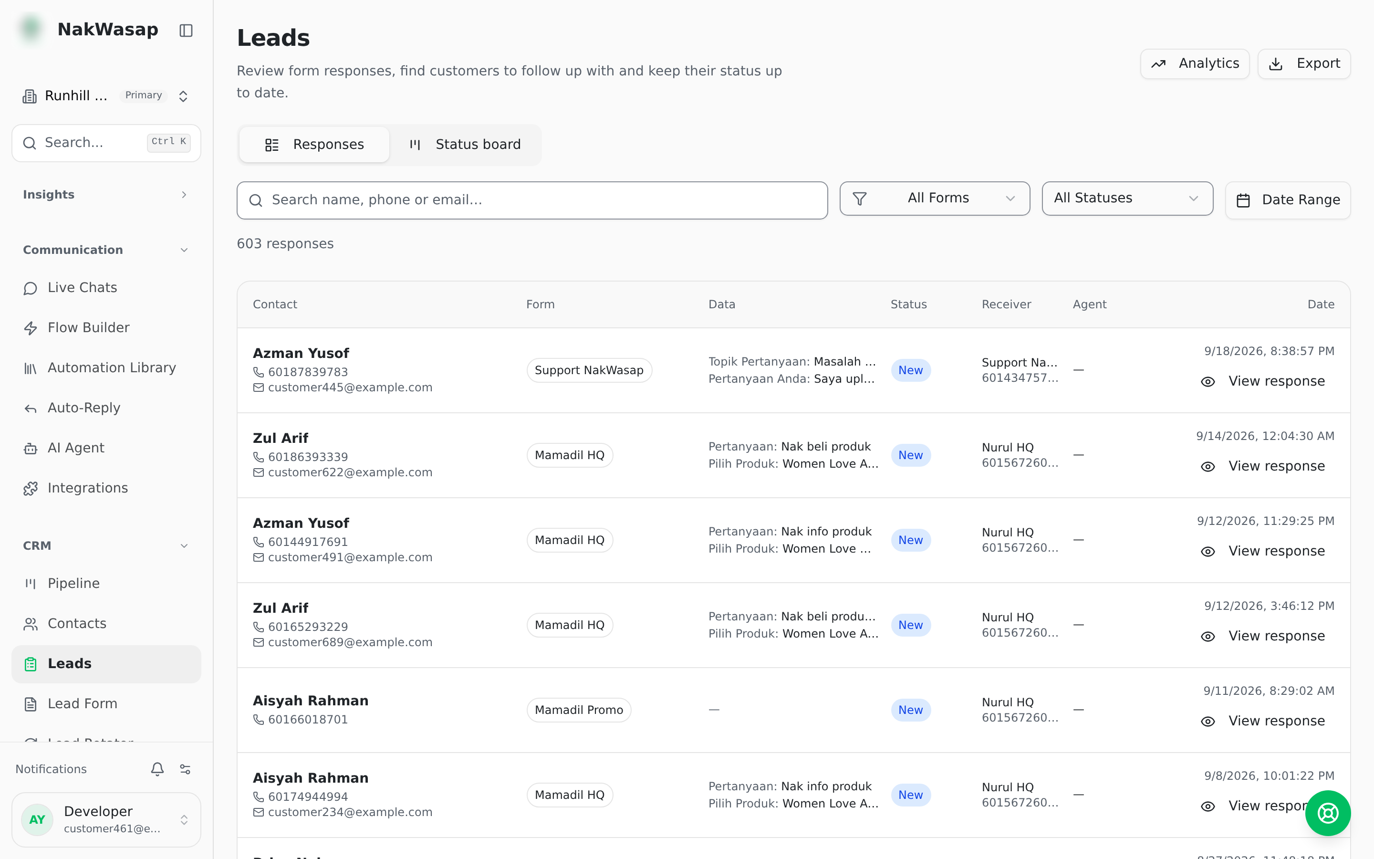Click mail icon beside customer622@example.com
The height and width of the screenshot is (859, 1374).
tap(258, 472)
